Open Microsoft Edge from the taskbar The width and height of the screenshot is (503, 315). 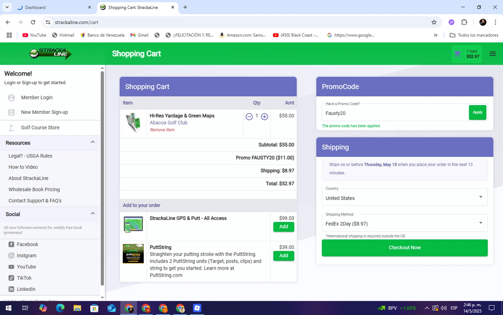(x=60, y=308)
